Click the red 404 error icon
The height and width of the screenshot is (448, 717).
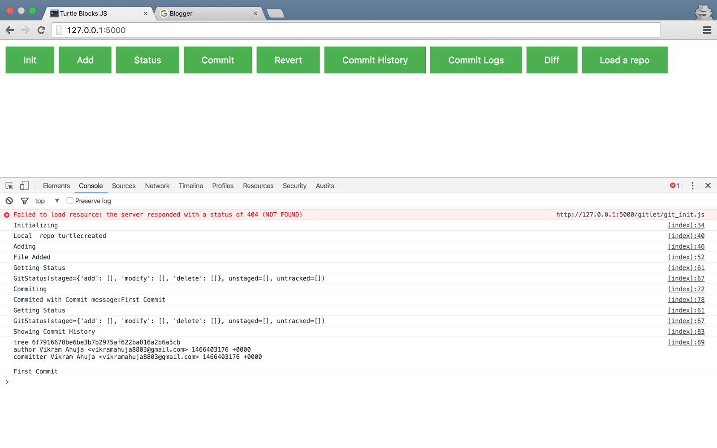click(7, 215)
